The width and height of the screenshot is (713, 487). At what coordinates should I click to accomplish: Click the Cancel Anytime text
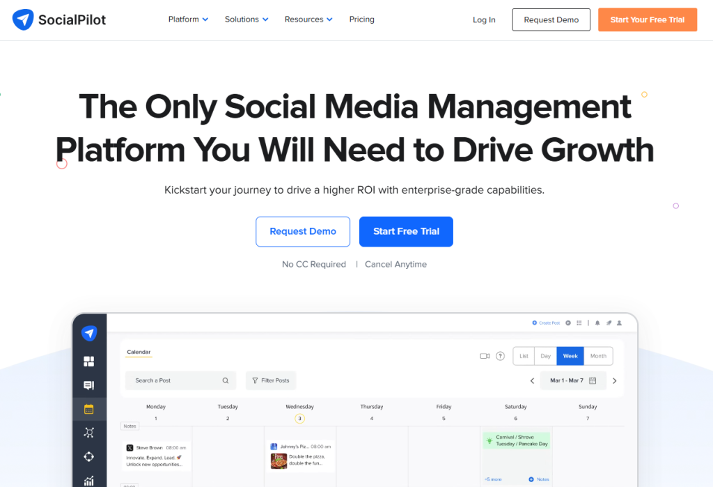395,265
